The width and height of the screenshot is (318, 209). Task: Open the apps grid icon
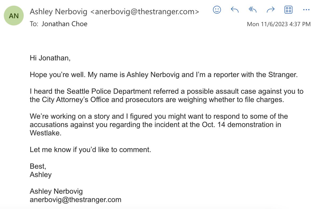point(288,10)
